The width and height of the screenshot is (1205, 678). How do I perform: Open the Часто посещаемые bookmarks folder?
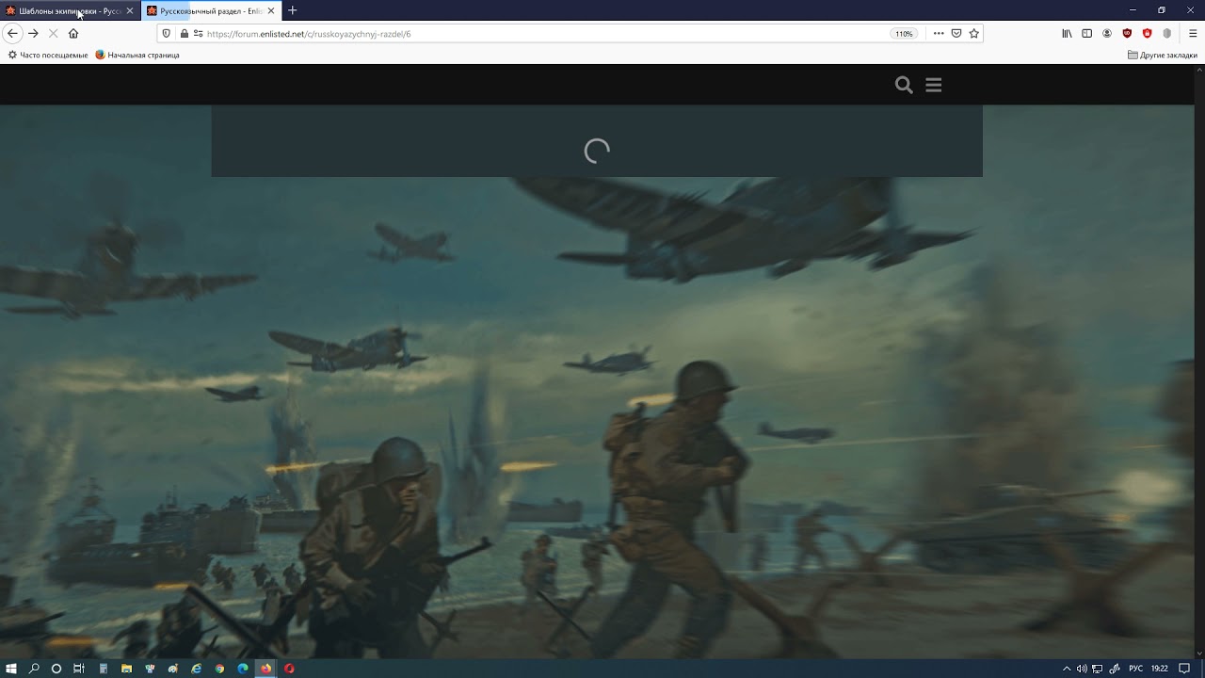pyautogui.click(x=48, y=55)
